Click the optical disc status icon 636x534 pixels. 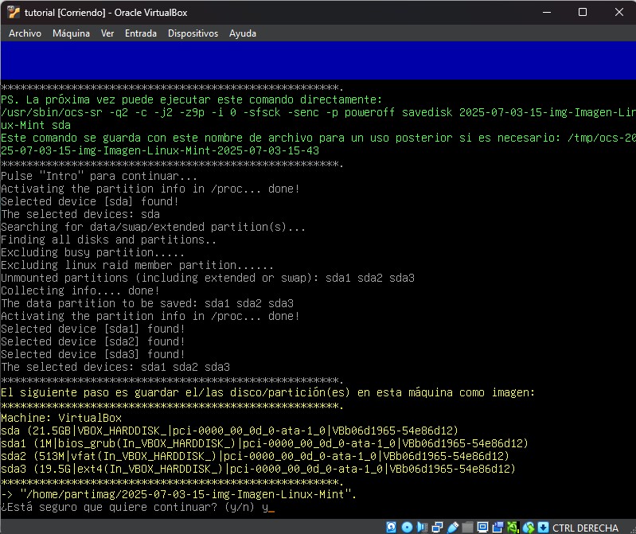pos(407,527)
